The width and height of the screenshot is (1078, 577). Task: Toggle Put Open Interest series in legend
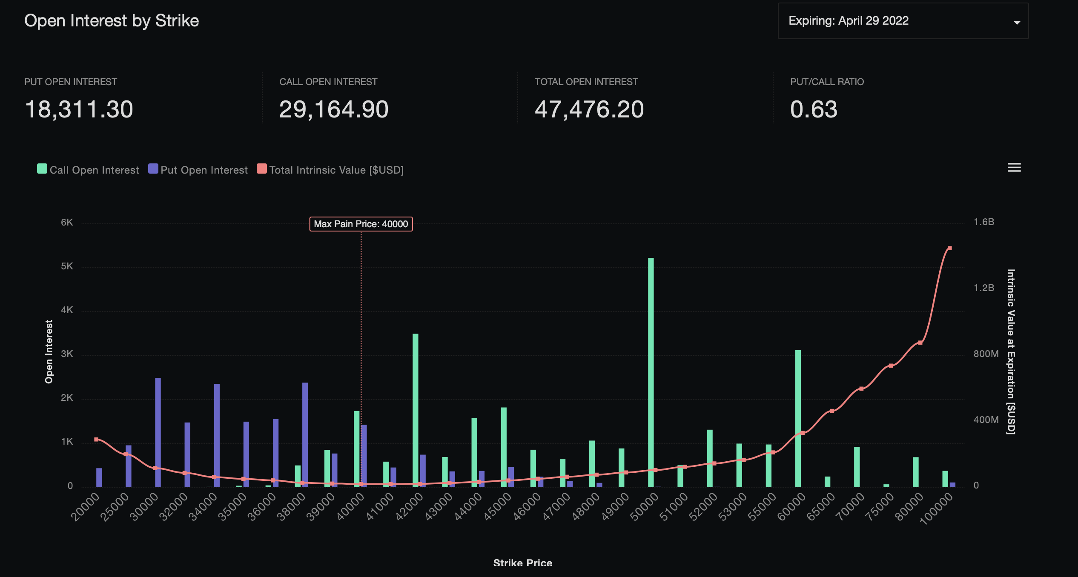[x=198, y=170]
